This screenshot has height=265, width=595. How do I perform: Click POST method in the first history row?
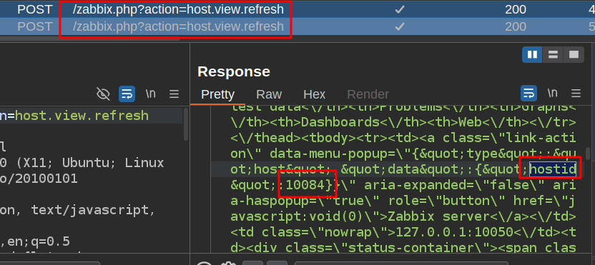pos(35,9)
